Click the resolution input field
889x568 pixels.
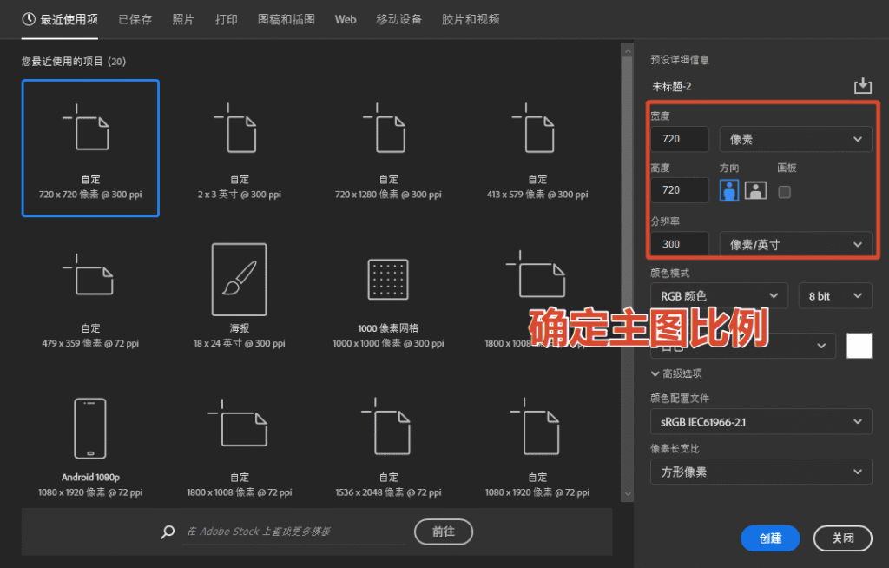(679, 244)
